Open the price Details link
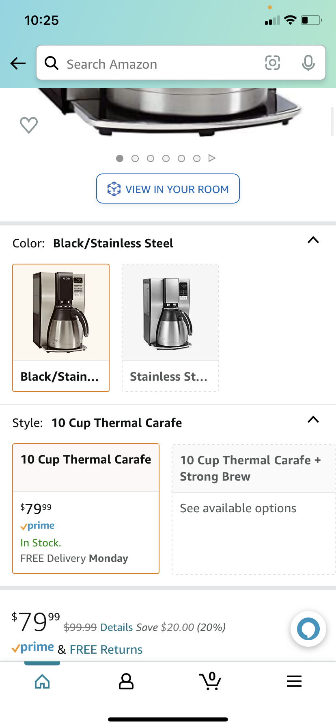 point(116,627)
